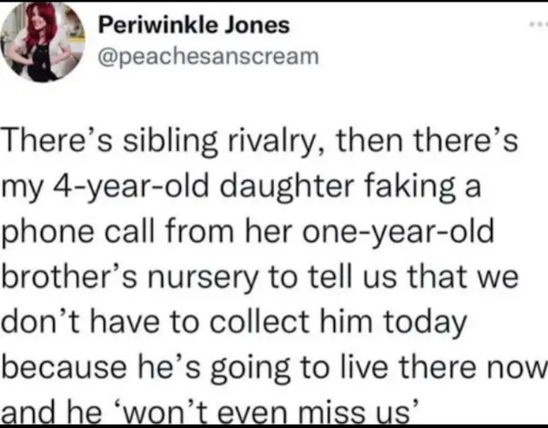Click Periwinkle Jones' profile avatar
Image resolution: width=548 pixels, height=428 pixels.
pyautogui.click(x=42, y=43)
